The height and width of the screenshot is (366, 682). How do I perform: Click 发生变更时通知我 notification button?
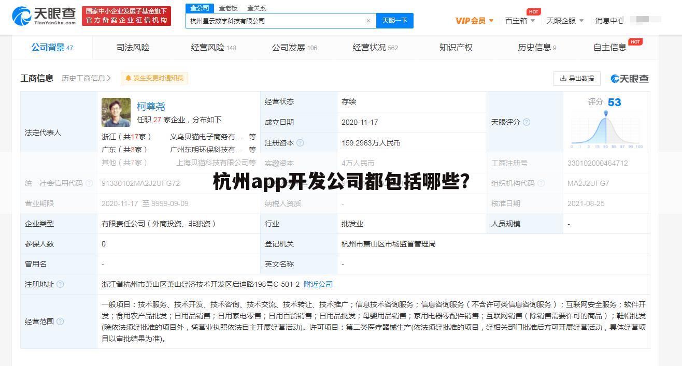pyautogui.click(x=154, y=78)
